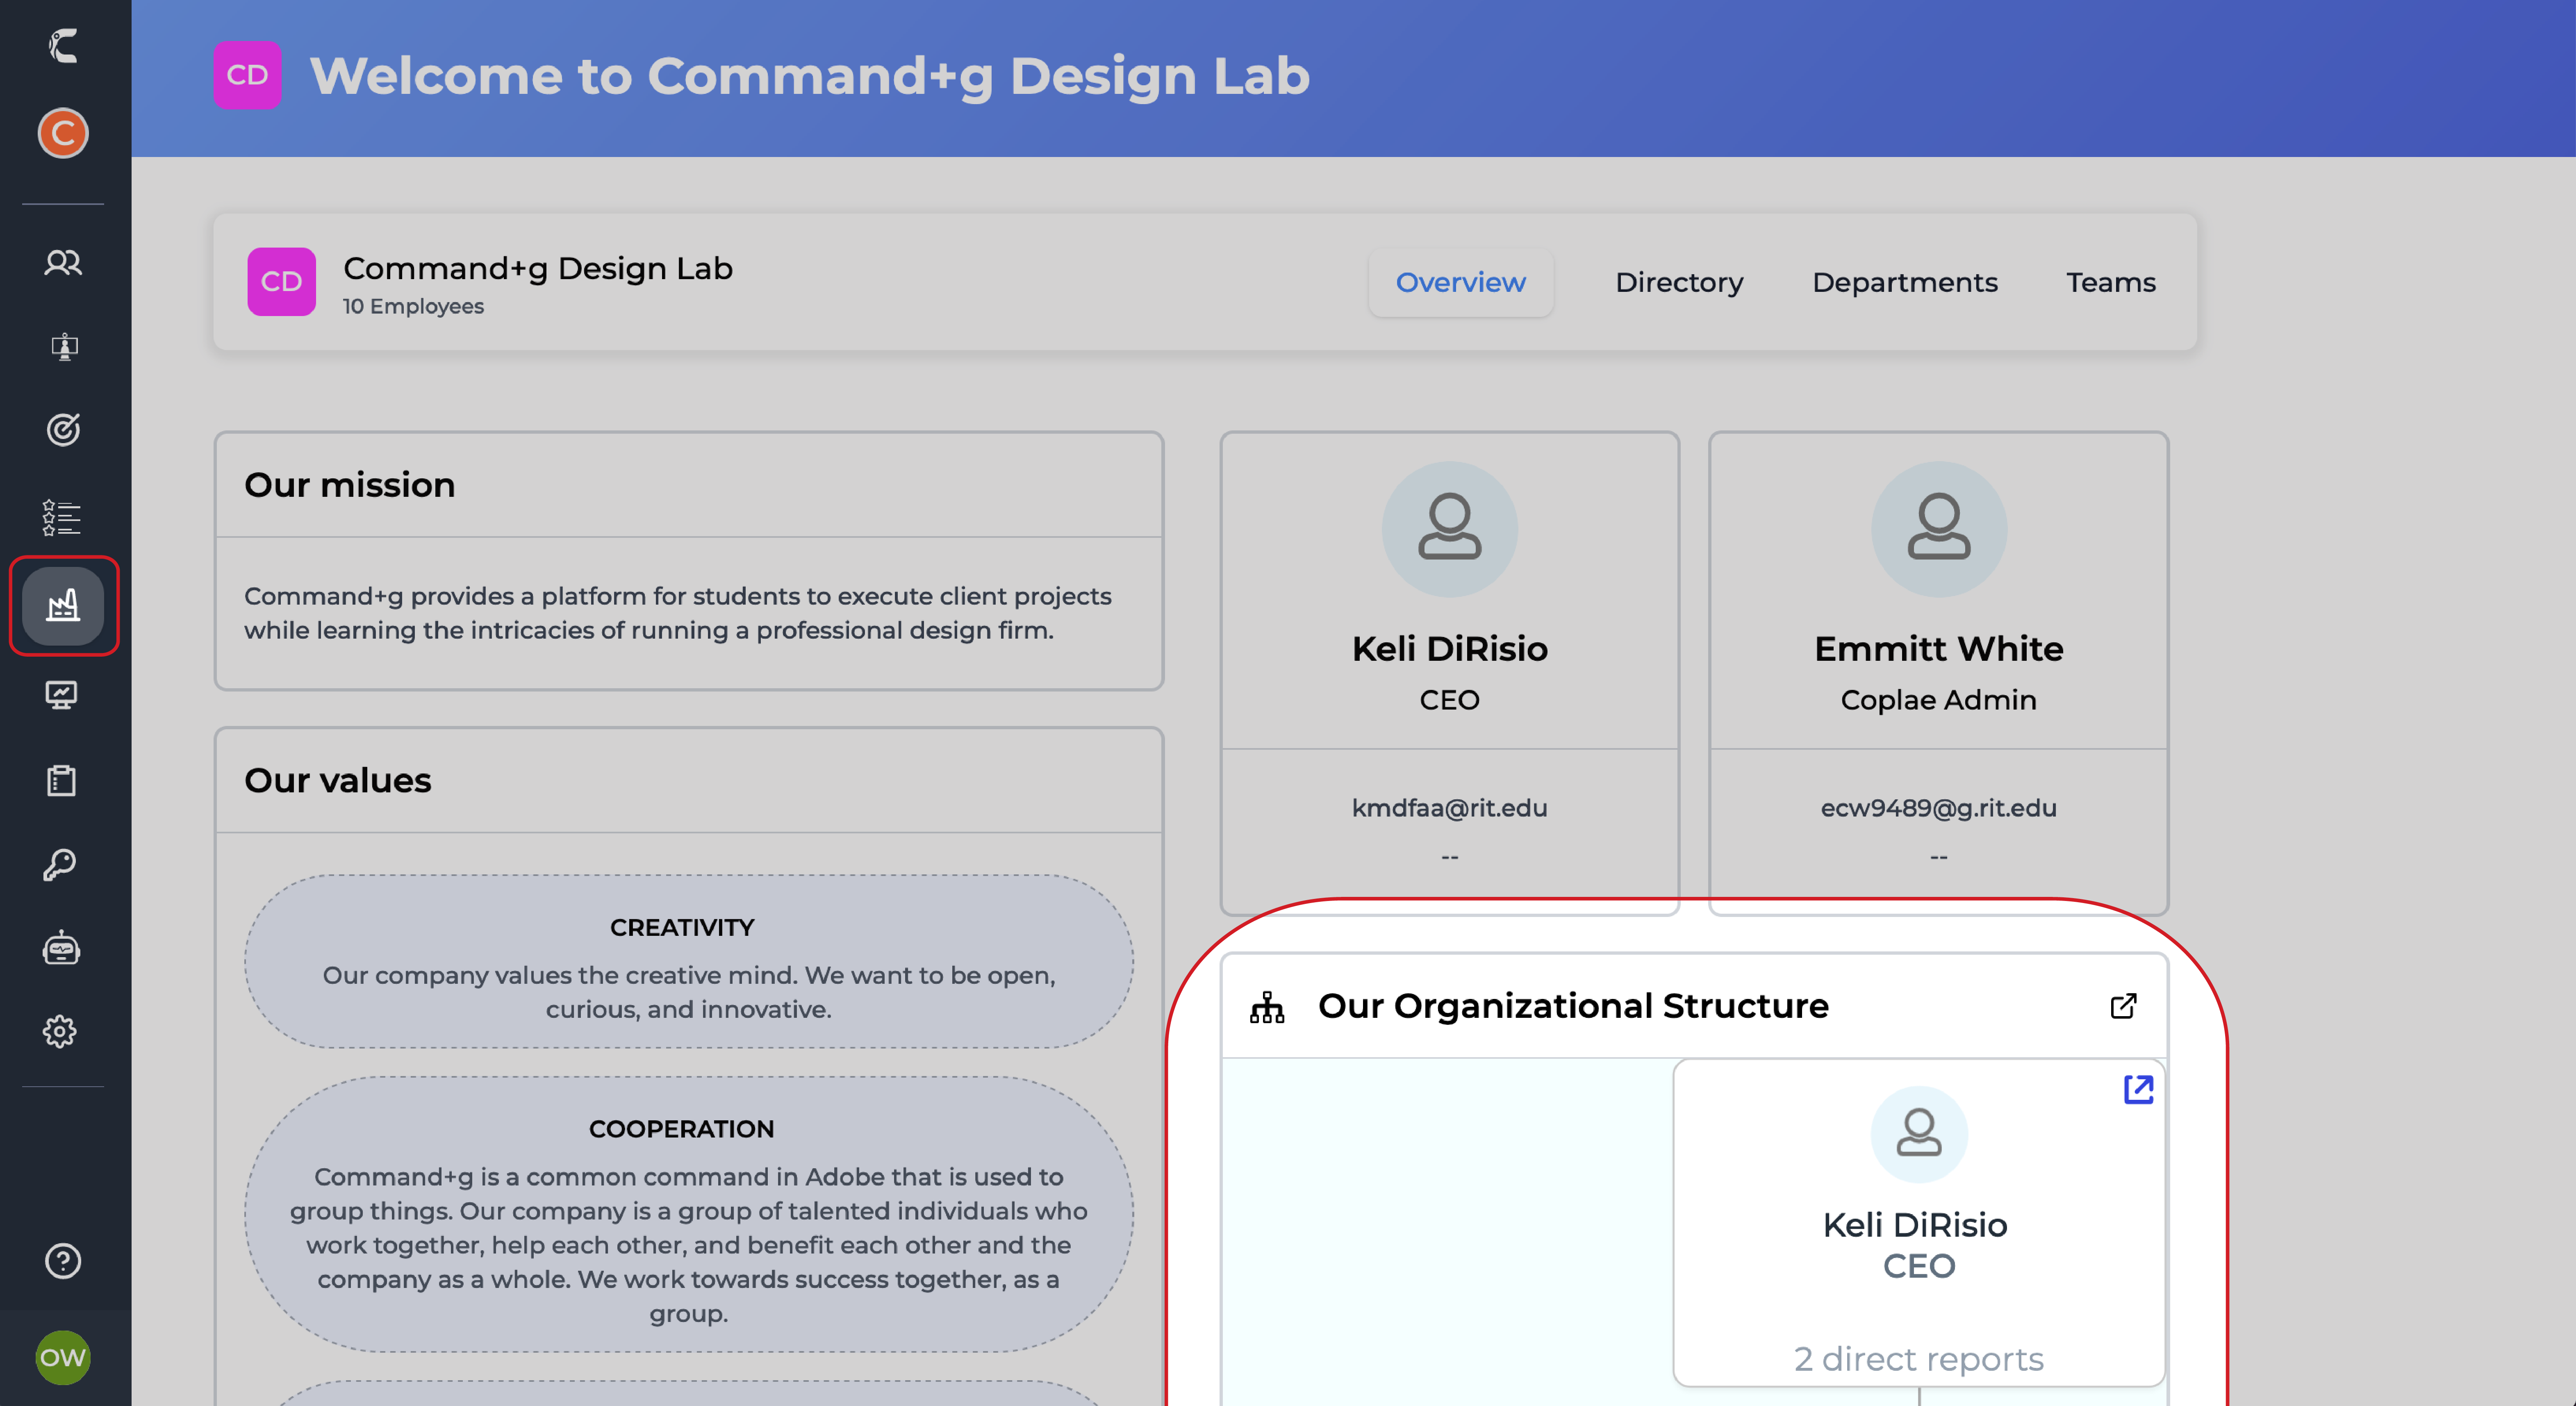The width and height of the screenshot is (2576, 1406).
Task: Click the CD logo on the company card
Action: tap(281, 282)
